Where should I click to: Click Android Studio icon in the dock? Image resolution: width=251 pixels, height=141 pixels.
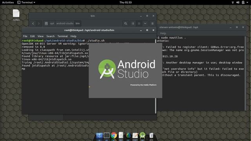coord(142,136)
